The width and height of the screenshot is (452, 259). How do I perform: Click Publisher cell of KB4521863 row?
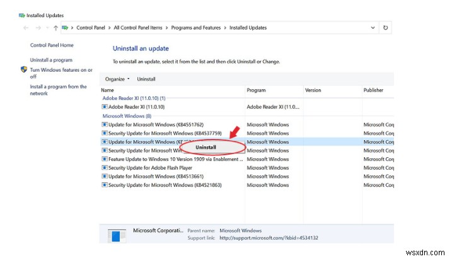pos(378,185)
